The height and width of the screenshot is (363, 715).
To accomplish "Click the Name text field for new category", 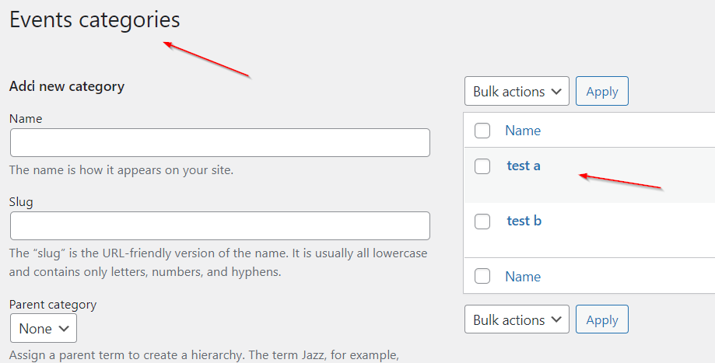I will (219, 143).
